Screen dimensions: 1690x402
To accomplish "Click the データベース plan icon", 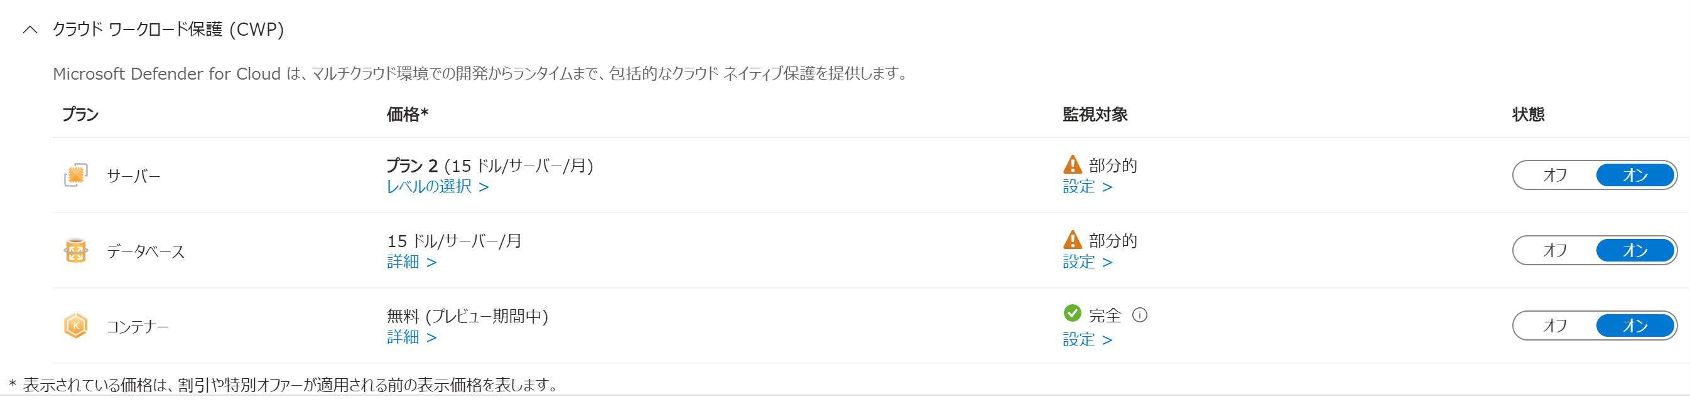I will click(76, 251).
